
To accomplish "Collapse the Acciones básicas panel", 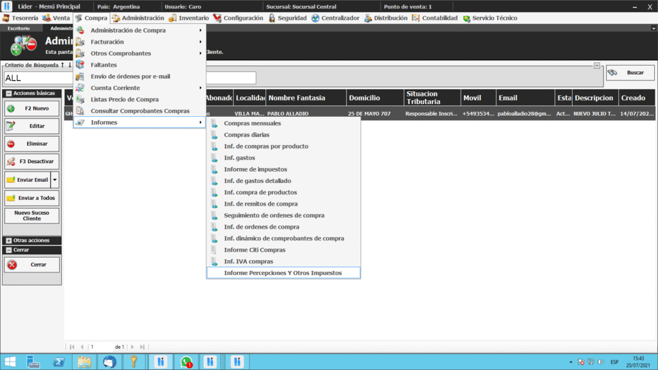I will pyautogui.click(x=8, y=93).
